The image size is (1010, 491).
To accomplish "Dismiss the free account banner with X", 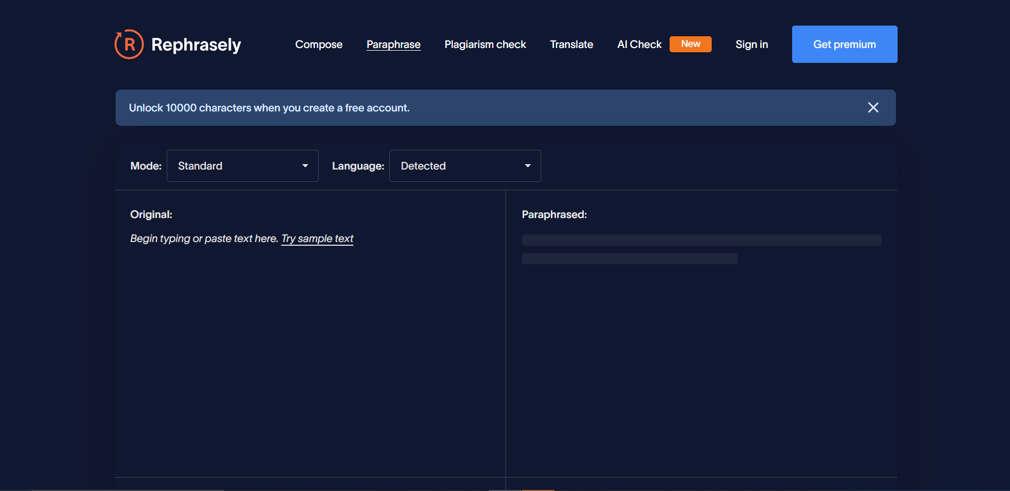I will pos(873,108).
